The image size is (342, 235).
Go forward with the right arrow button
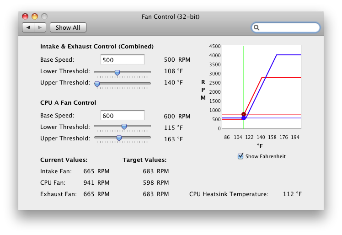coord(40,27)
